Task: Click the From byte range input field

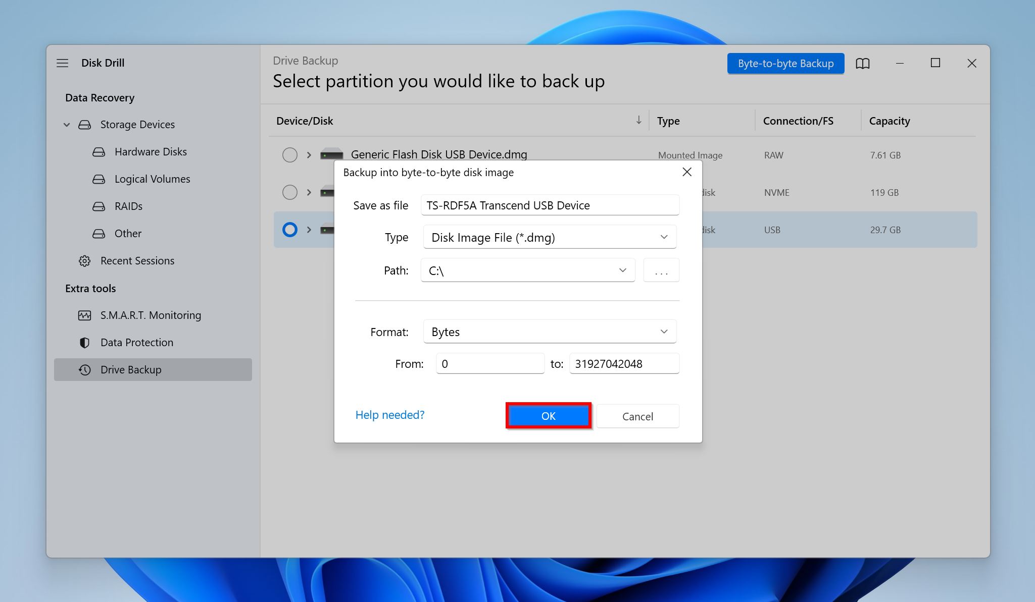Action: point(490,364)
